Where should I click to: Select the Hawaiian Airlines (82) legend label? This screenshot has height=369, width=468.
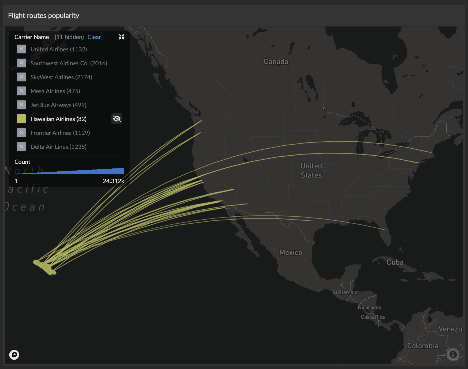point(58,119)
